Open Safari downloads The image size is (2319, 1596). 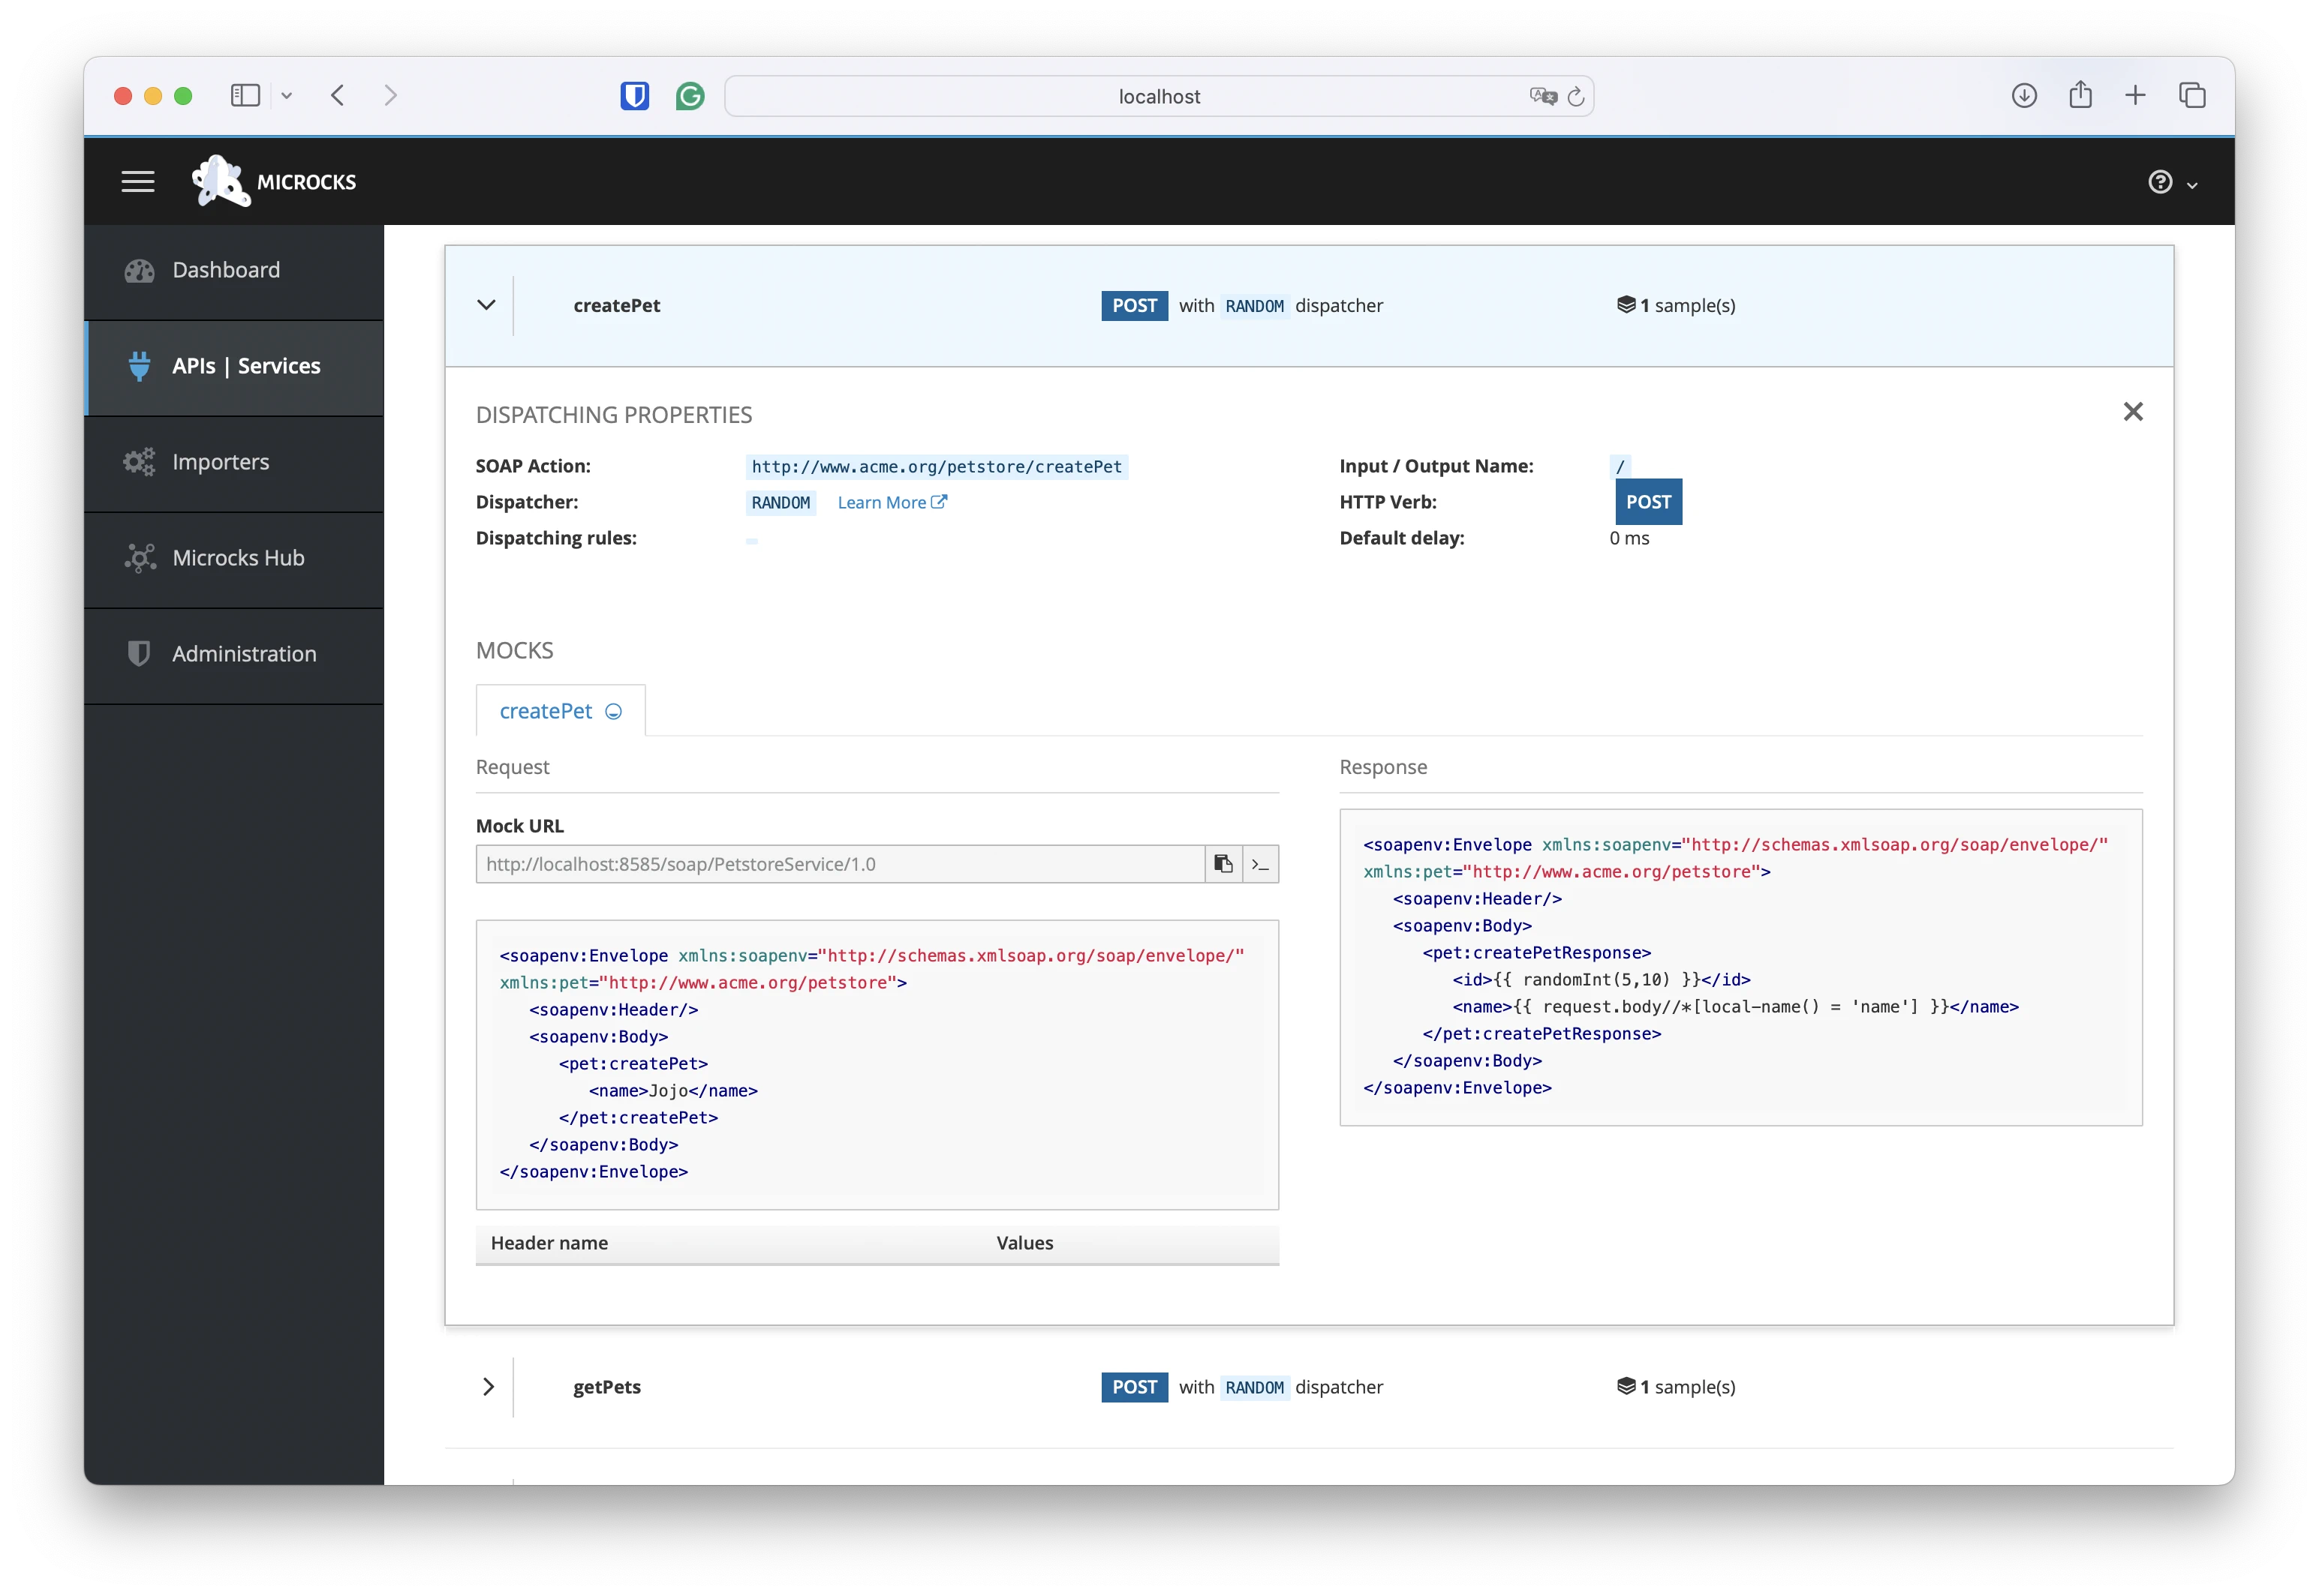coord(2024,95)
